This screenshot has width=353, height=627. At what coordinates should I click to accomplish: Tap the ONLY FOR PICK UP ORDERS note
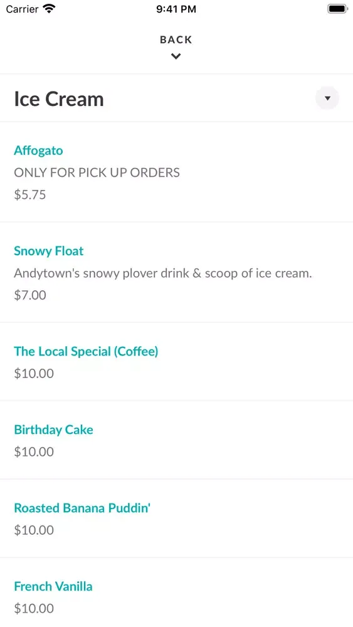click(97, 173)
